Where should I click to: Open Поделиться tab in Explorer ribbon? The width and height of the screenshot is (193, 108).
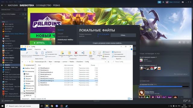coord(38,49)
